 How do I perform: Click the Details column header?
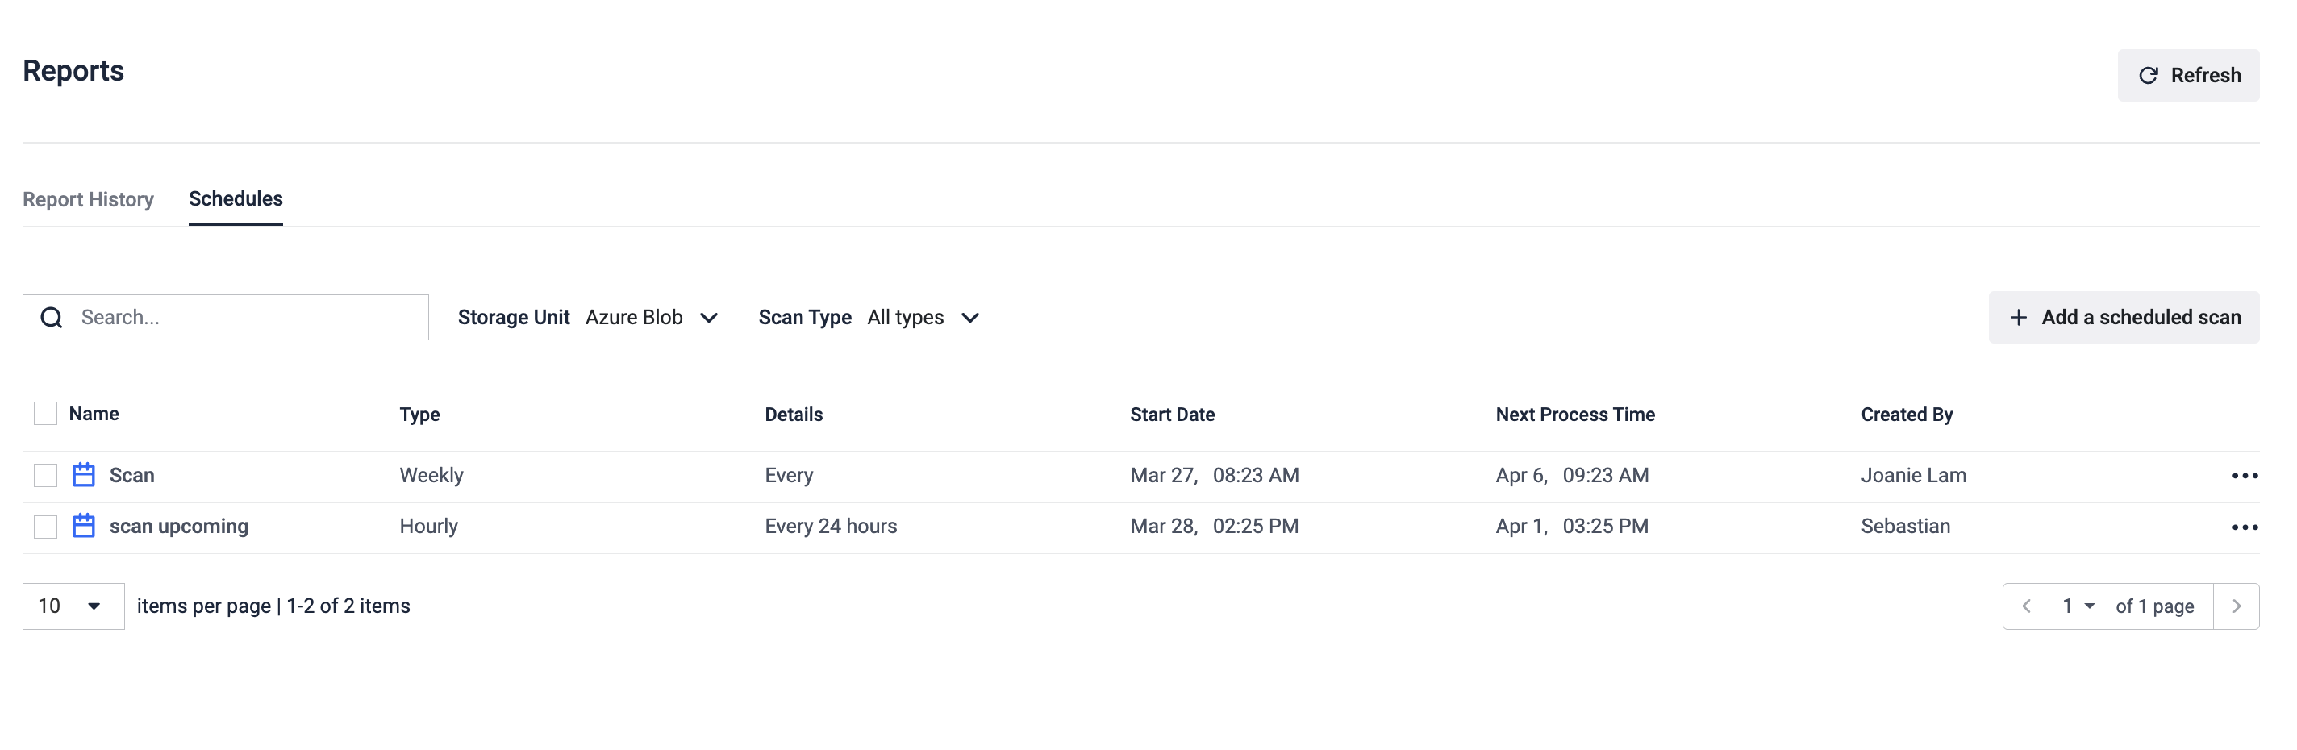(794, 415)
